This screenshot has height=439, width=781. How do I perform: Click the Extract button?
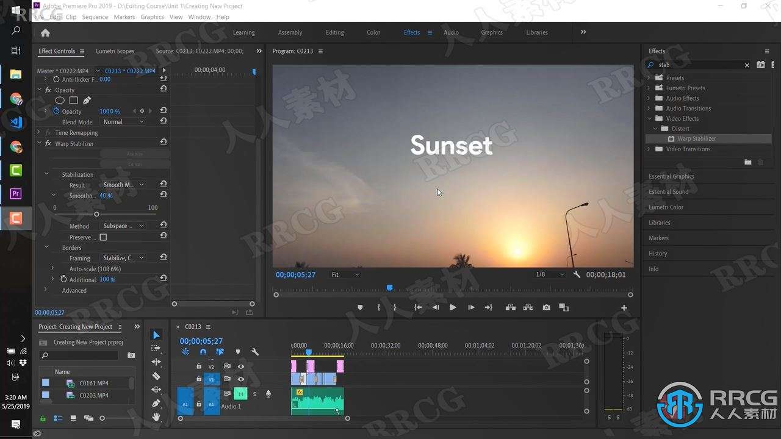point(528,308)
